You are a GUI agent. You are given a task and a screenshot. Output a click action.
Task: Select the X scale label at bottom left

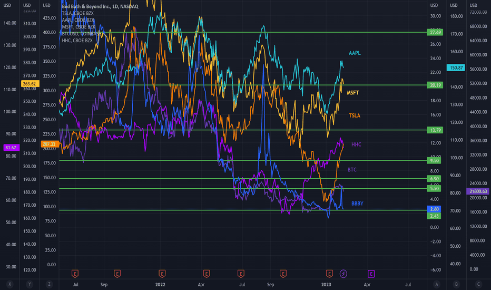9,284
